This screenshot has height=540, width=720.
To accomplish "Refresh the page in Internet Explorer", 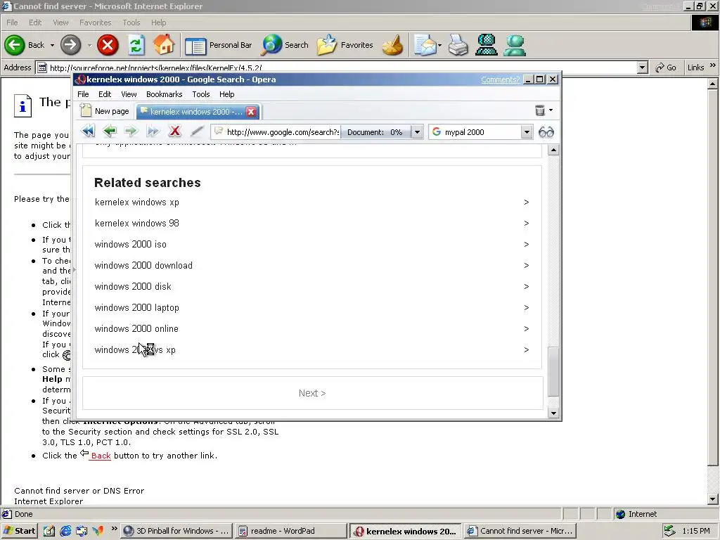I will pyautogui.click(x=136, y=45).
